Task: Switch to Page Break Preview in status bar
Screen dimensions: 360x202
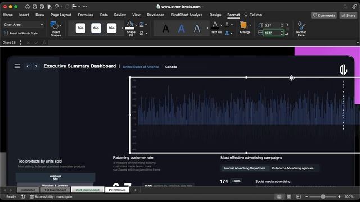Action: click(x=299, y=196)
